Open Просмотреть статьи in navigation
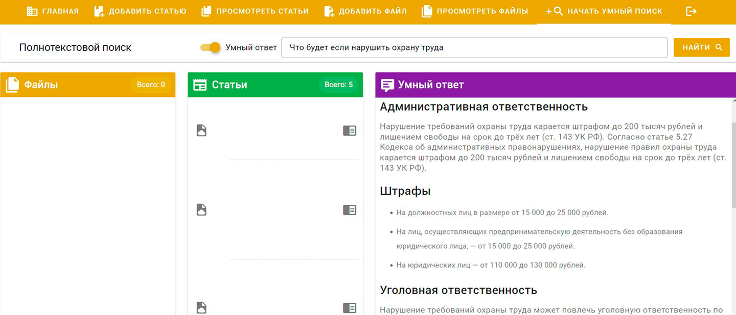Screen dimensions: 736x315 pos(255,11)
